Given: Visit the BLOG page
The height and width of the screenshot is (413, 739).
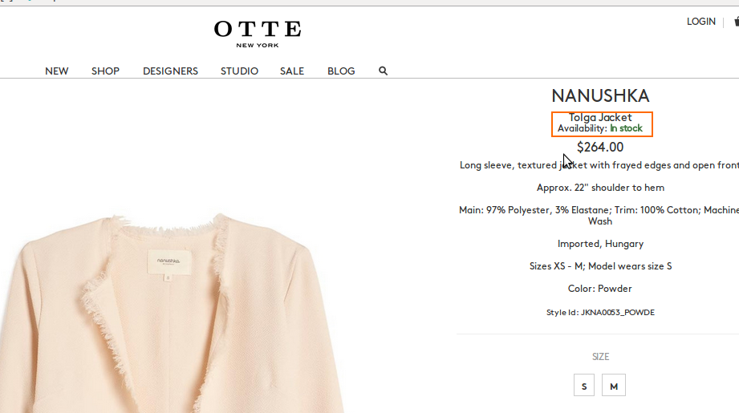Looking at the screenshot, I should [341, 71].
